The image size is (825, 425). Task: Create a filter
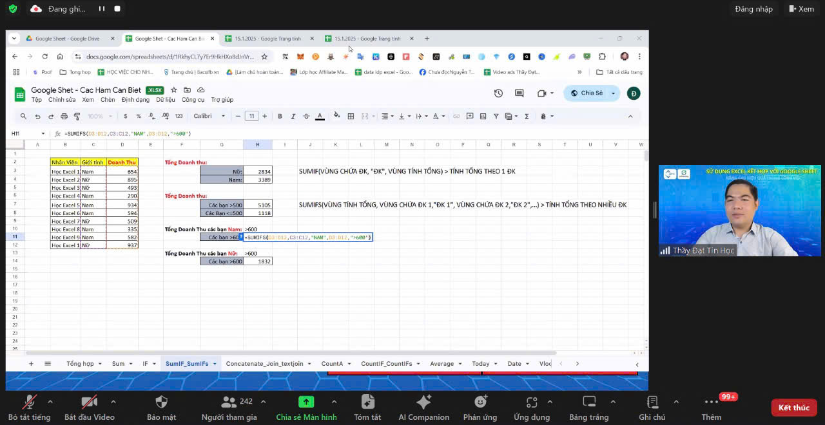pyautogui.click(x=496, y=117)
